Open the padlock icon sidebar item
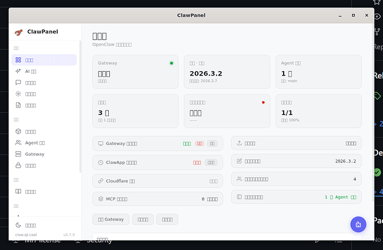Image resolution: width=383 pixels, height=250 pixels. pyautogui.click(x=44, y=166)
